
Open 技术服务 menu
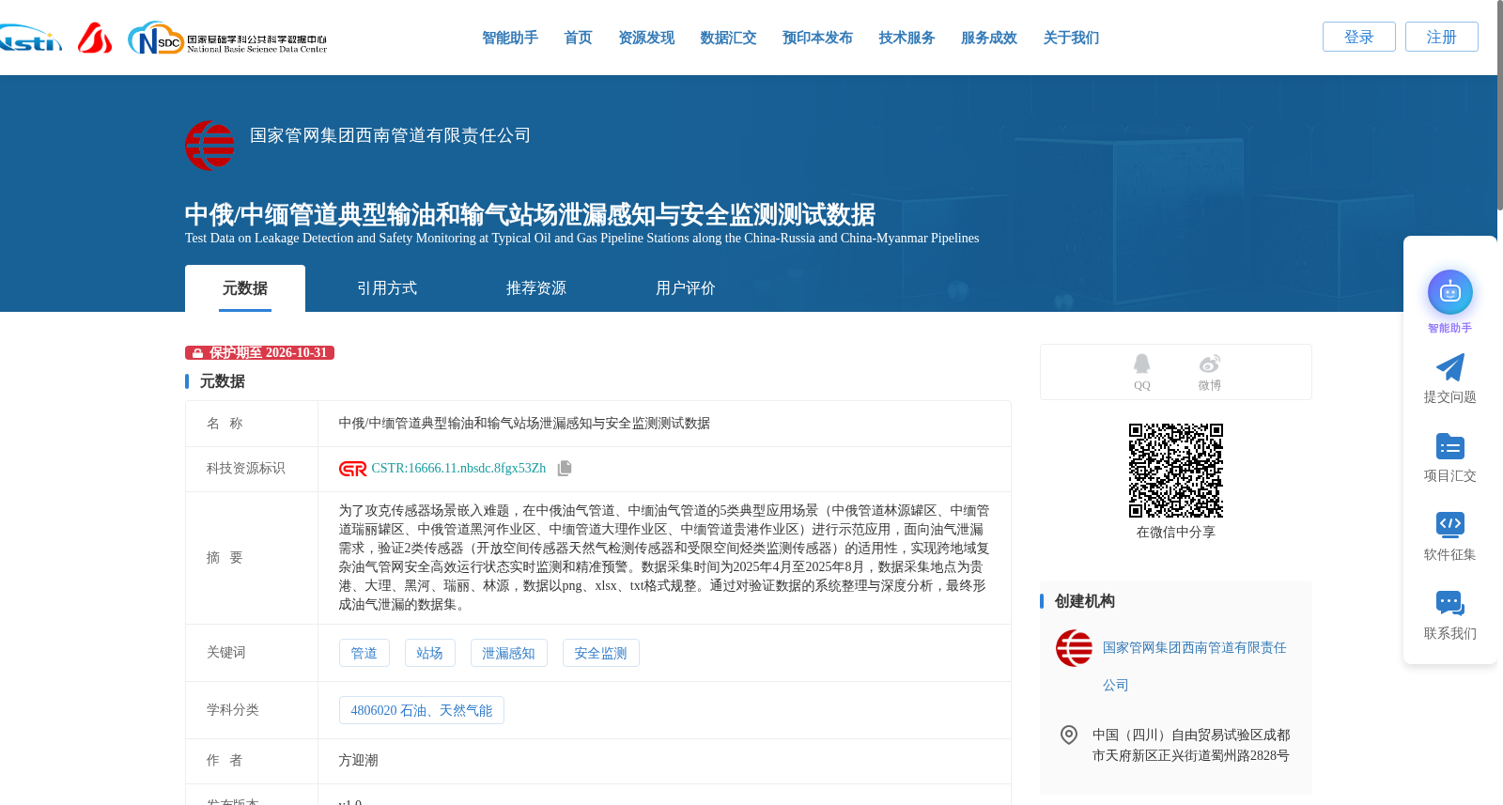click(907, 38)
